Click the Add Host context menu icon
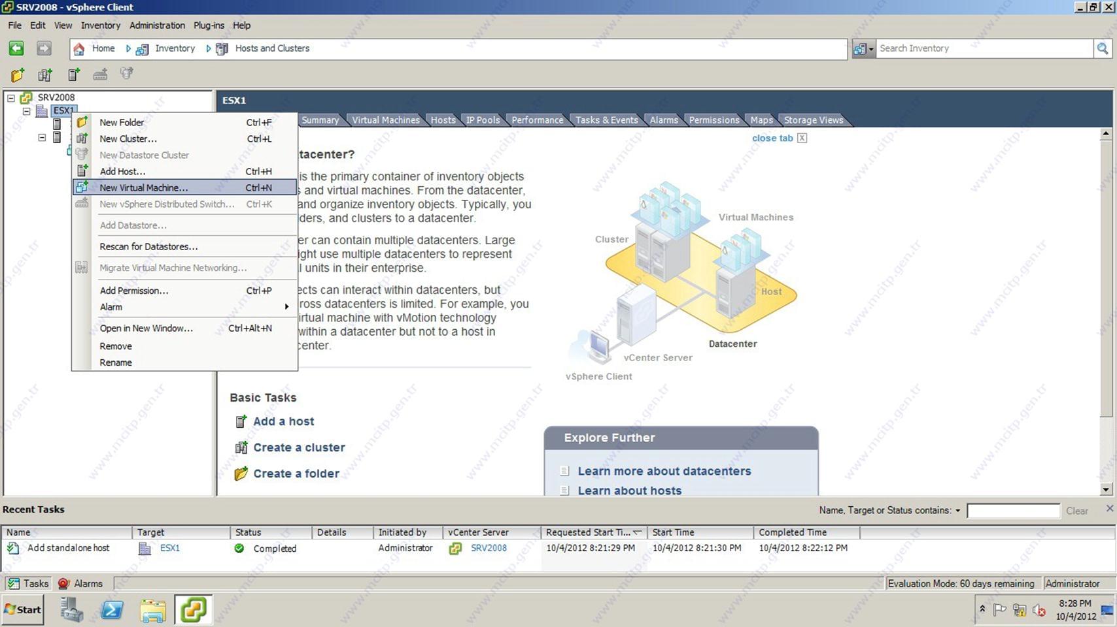1117x627 pixels. pos(82,171)
